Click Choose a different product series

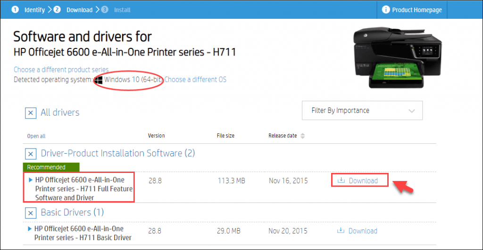pos(61,70)
